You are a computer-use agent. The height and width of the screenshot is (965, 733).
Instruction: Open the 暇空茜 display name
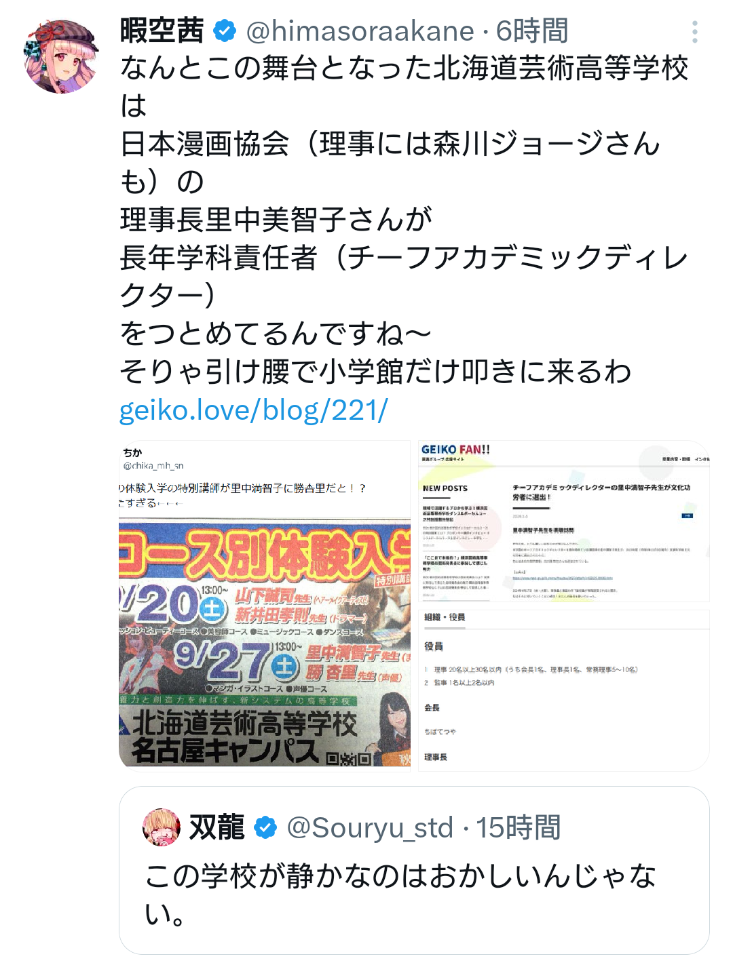coord(162,31)
